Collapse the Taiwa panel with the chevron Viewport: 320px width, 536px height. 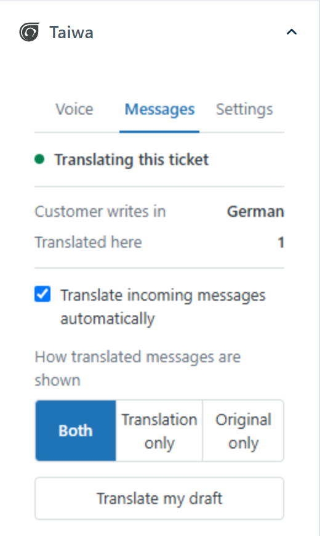[x=291, y=32]
